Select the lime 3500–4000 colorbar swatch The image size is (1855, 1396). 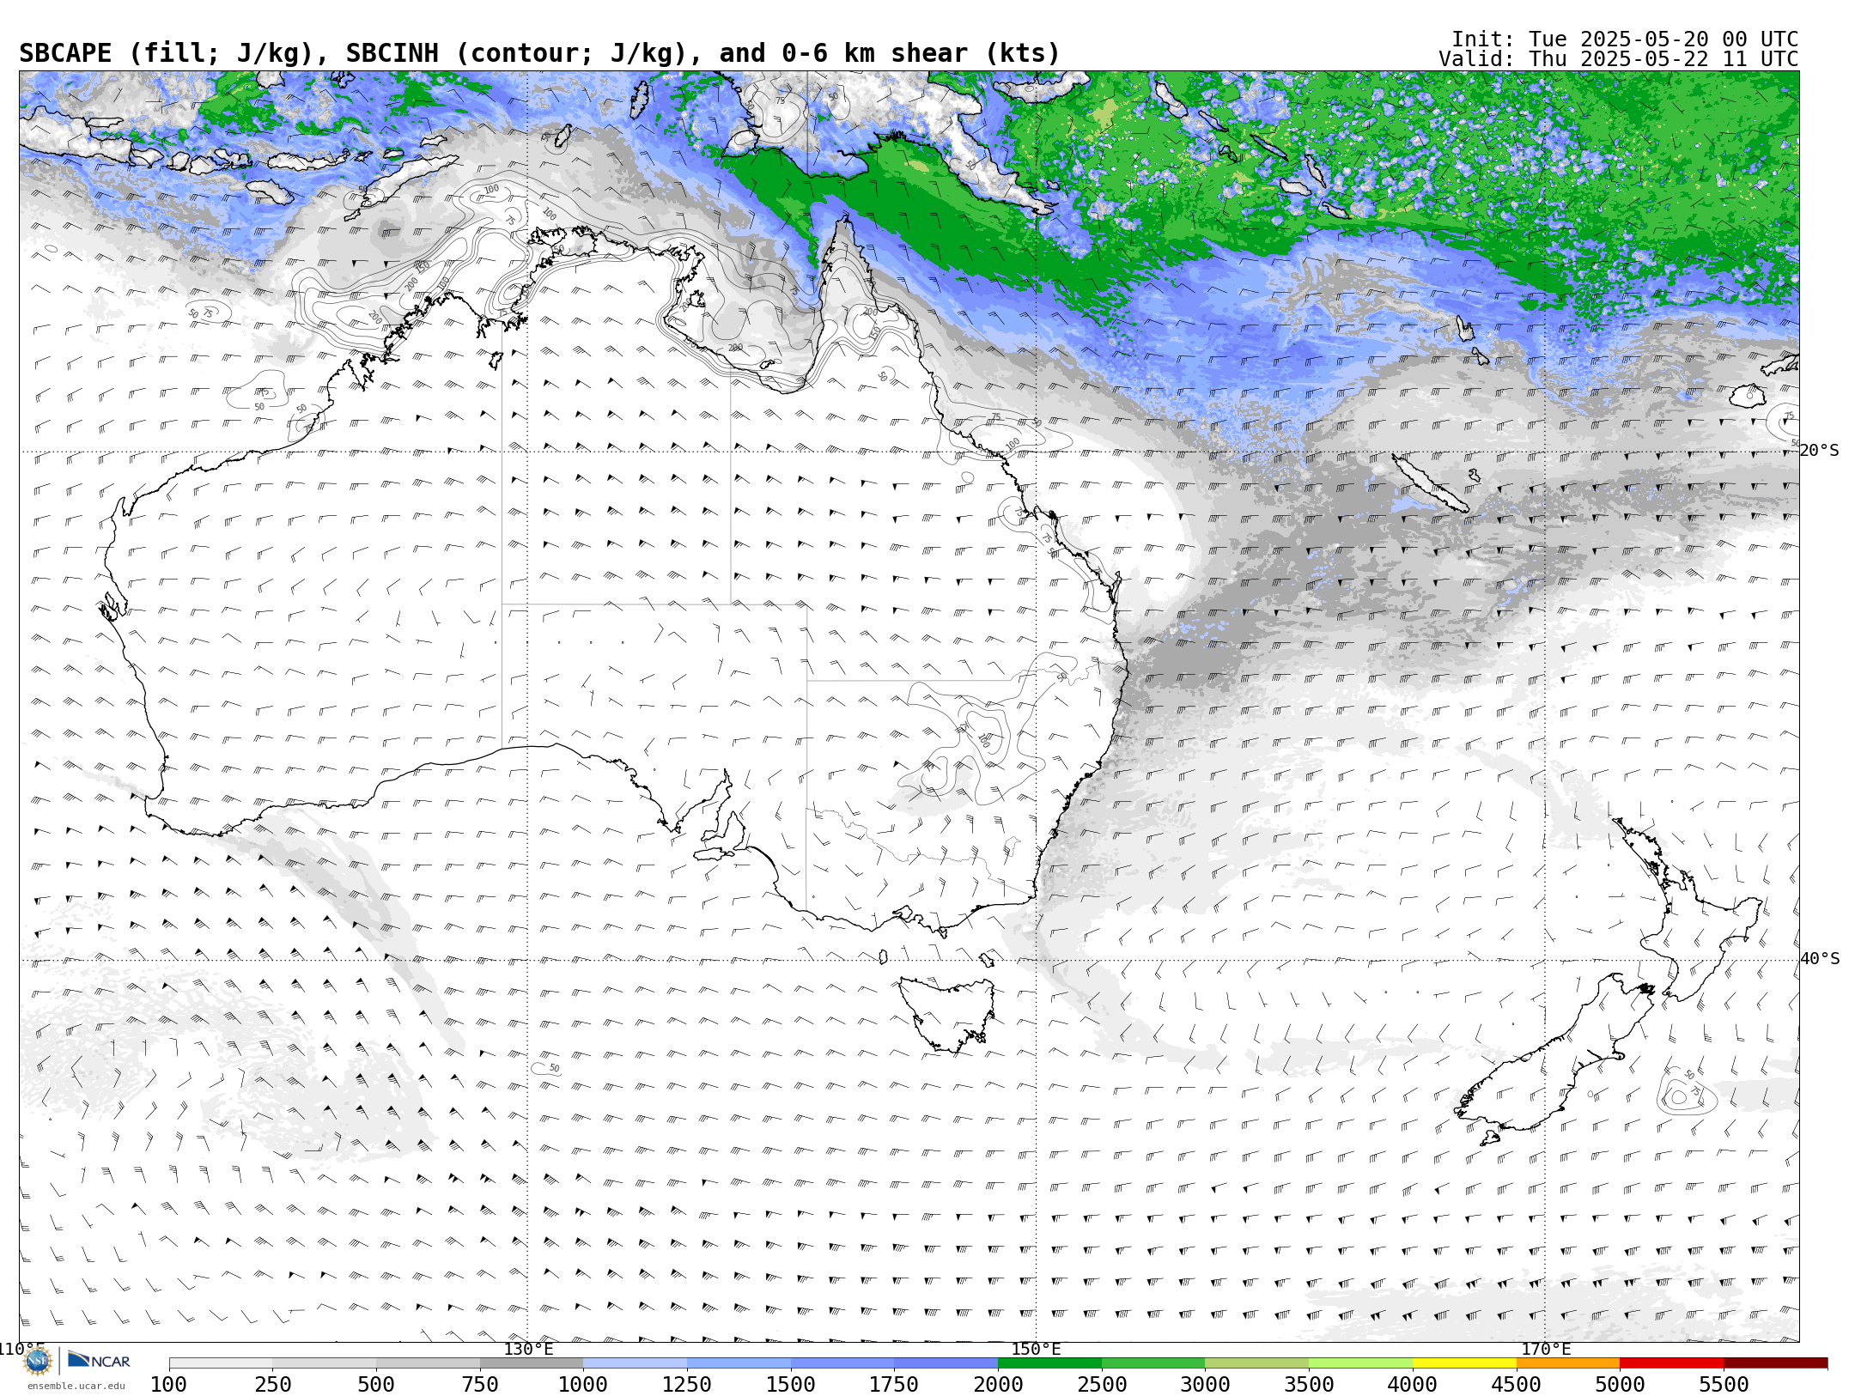click(x=1361, y=1363)
